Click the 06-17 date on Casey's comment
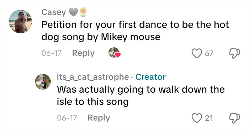This screenshot has height=130, width=249. click(x=52, y=53)
